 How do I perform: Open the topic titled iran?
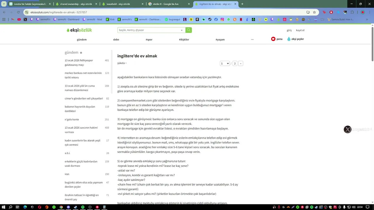pos(67,174)
